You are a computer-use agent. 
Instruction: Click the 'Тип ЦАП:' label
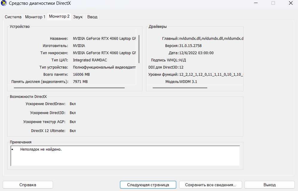coord(60,60)
